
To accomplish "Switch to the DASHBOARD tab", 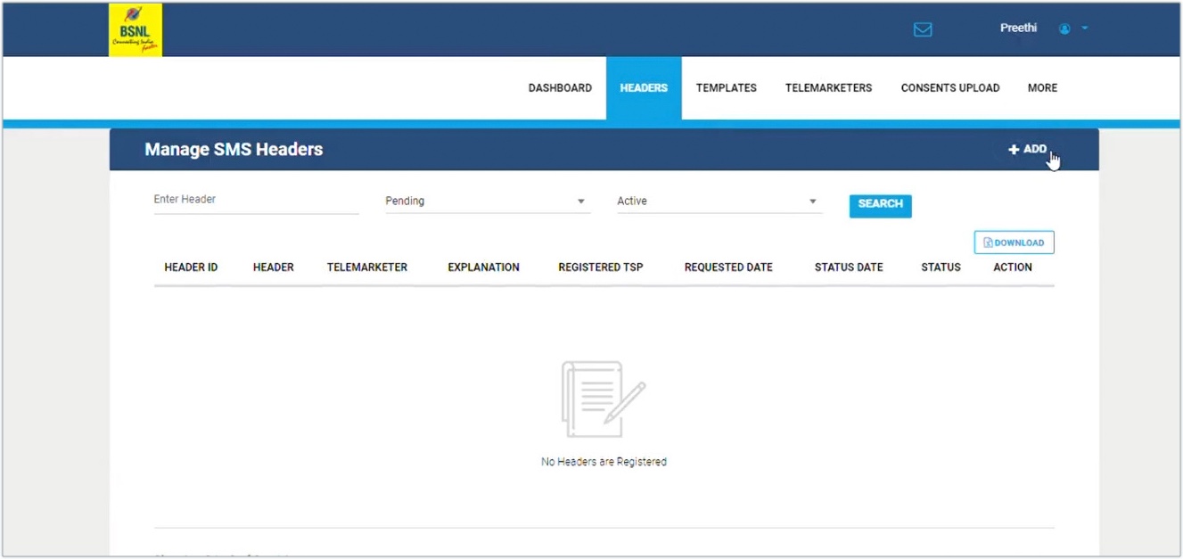I will tap(560, 87).
